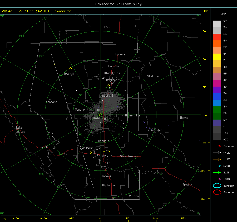The width and height of the screenshot is (237, 222).
Task: Click the yellow diamond marker below RedDeer
Action: tap(108, 86)
